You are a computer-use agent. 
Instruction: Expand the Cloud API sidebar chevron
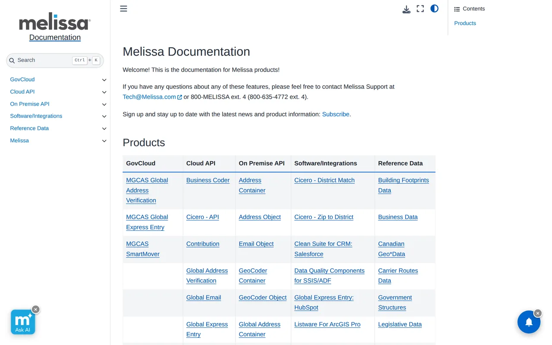[x=104, y=92]
